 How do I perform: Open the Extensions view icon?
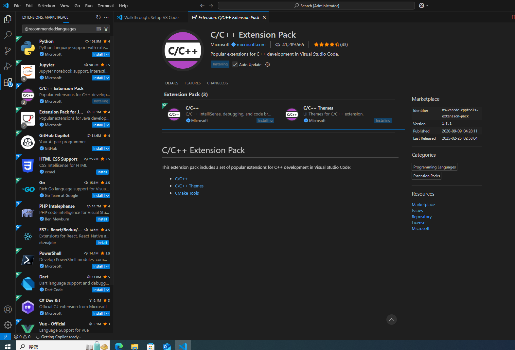(8, 82)
